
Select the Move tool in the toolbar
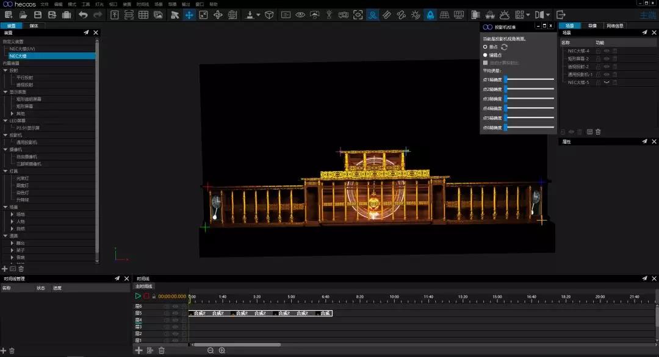pyautogui.click(x=189, y=13)
